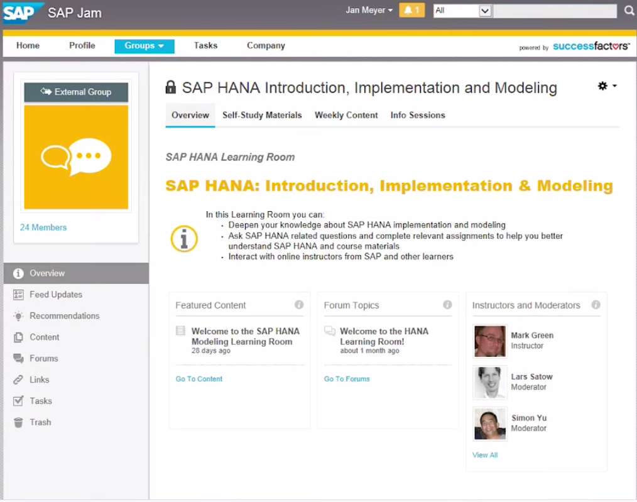Open Simon Yu's profile photo

point(490,423)
